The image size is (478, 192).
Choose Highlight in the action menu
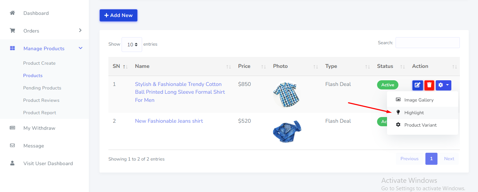tap(414, 113)
